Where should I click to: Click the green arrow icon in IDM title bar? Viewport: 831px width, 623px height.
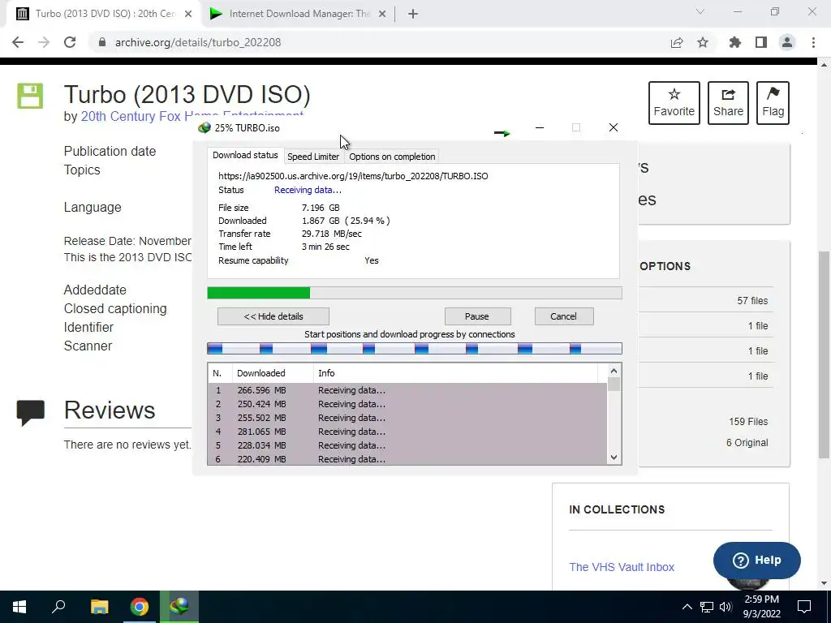(502, 133)
